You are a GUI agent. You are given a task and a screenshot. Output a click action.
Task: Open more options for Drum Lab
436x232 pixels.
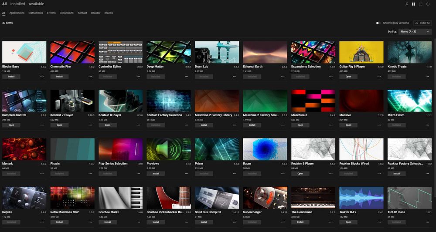235,77
